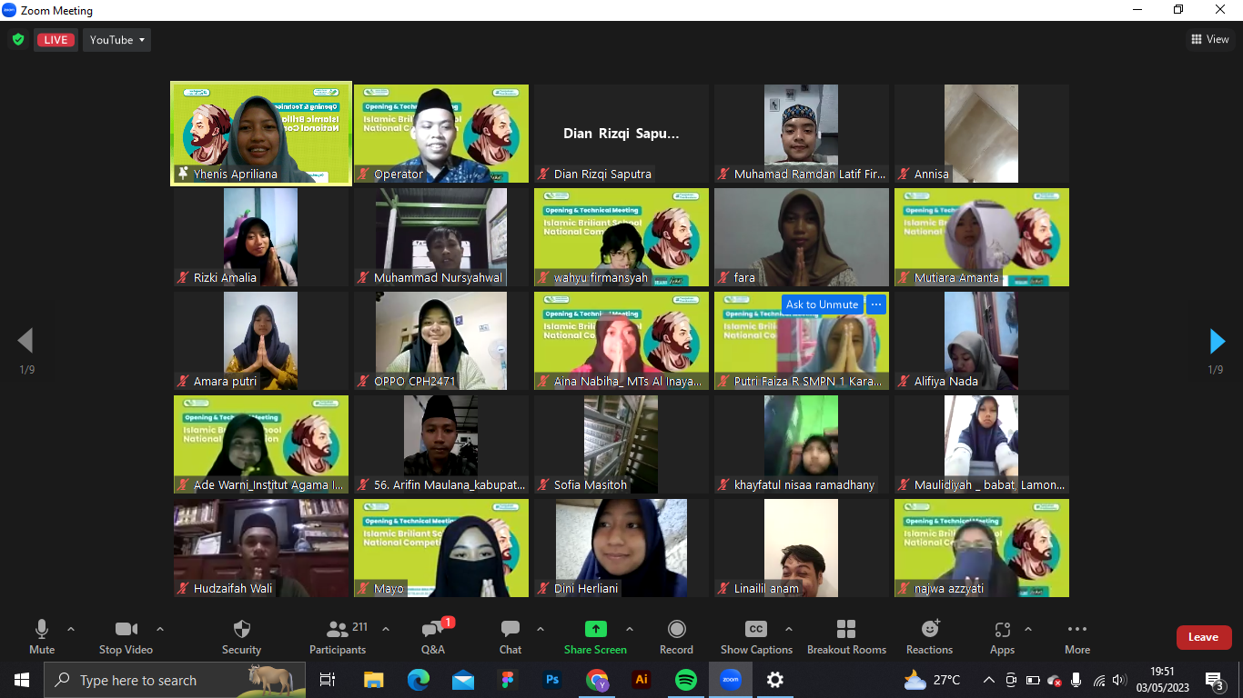Mute the microphone
This screenshot has width=1243, height=698.
click(x=42, y=630)
